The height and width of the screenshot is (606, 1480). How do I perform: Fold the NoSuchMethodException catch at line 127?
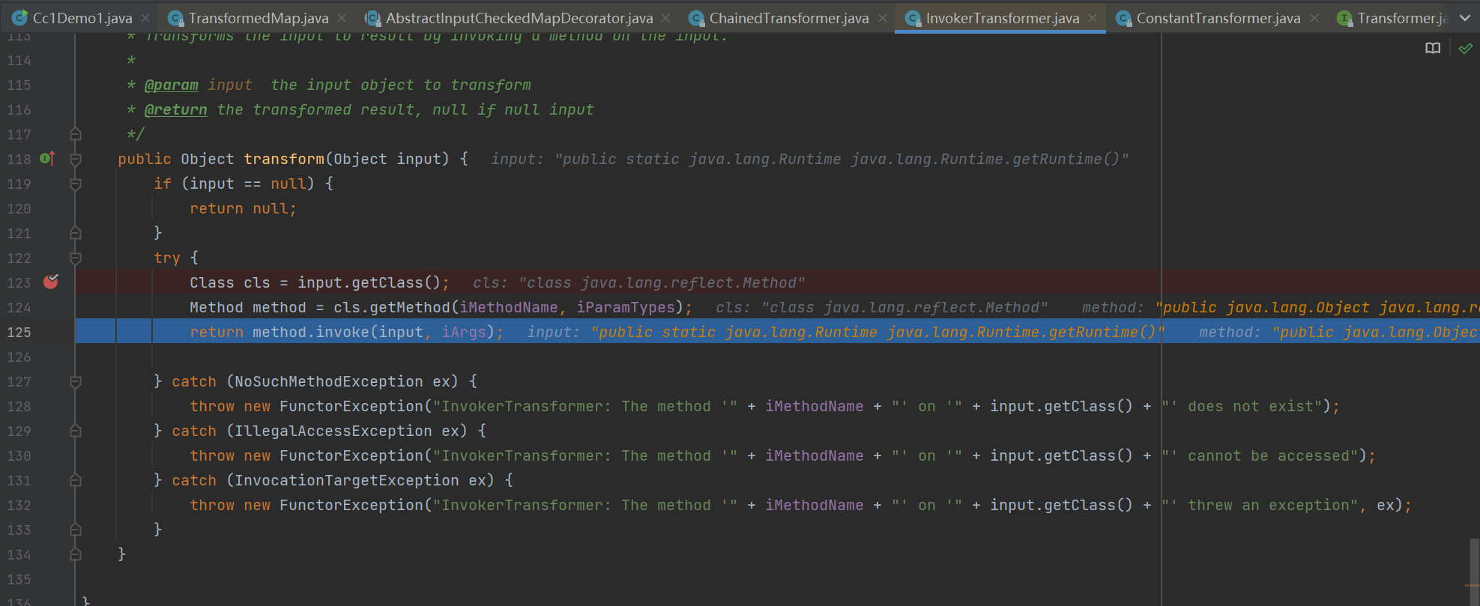tap(75, 381)
